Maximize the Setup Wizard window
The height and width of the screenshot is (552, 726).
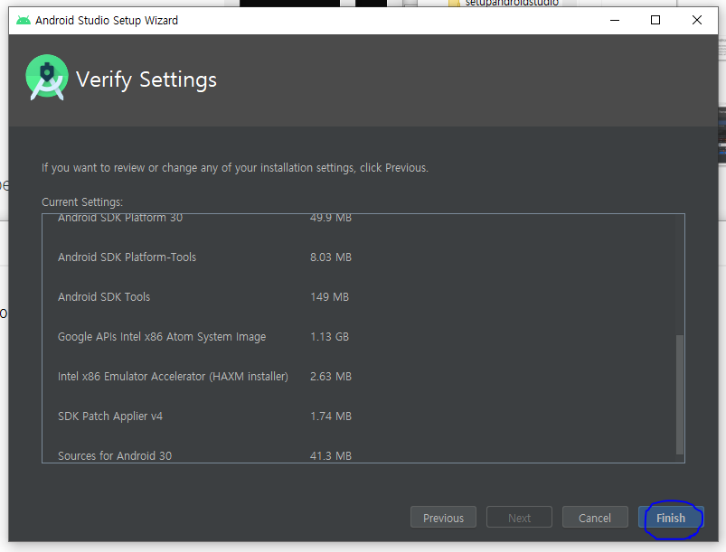point(655,21)
